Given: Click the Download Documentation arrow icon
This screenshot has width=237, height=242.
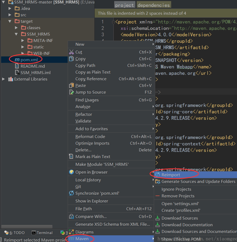Looking at the screenshot, I should (158, 225).
